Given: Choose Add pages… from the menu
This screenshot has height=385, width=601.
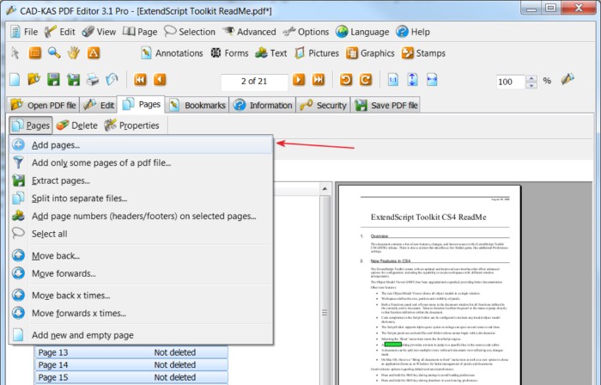Looking at the screenshot, I should (56, 144).
